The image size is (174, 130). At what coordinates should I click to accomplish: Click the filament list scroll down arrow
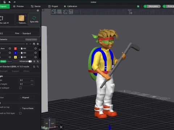tap(40, 58)
